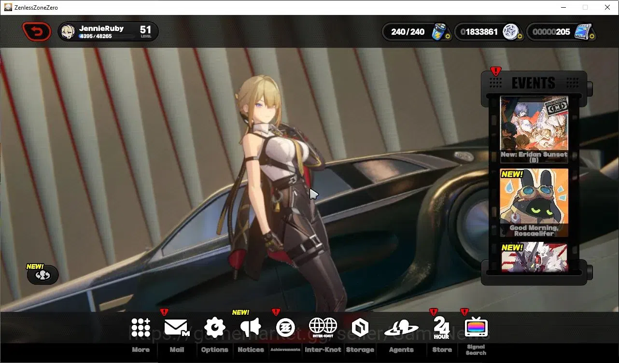Add battery charge with plus button

click(448, 36)
